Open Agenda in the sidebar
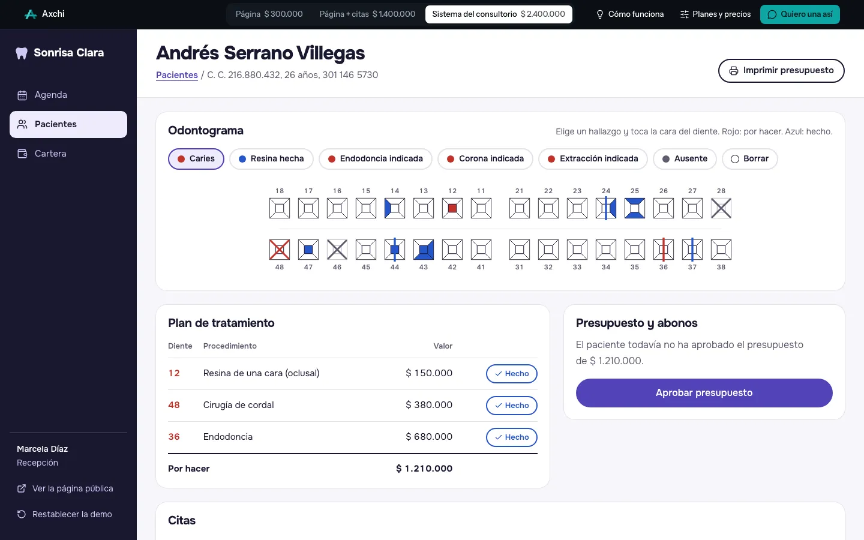The height and width of the screenshot is (540, 864). click(x=68, y=95)
